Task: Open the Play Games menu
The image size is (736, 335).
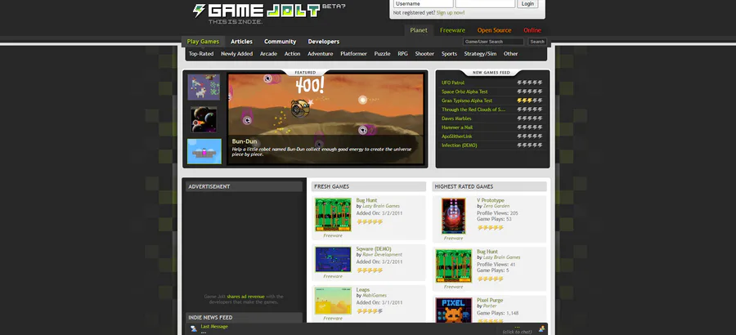Action: (203, 42)
